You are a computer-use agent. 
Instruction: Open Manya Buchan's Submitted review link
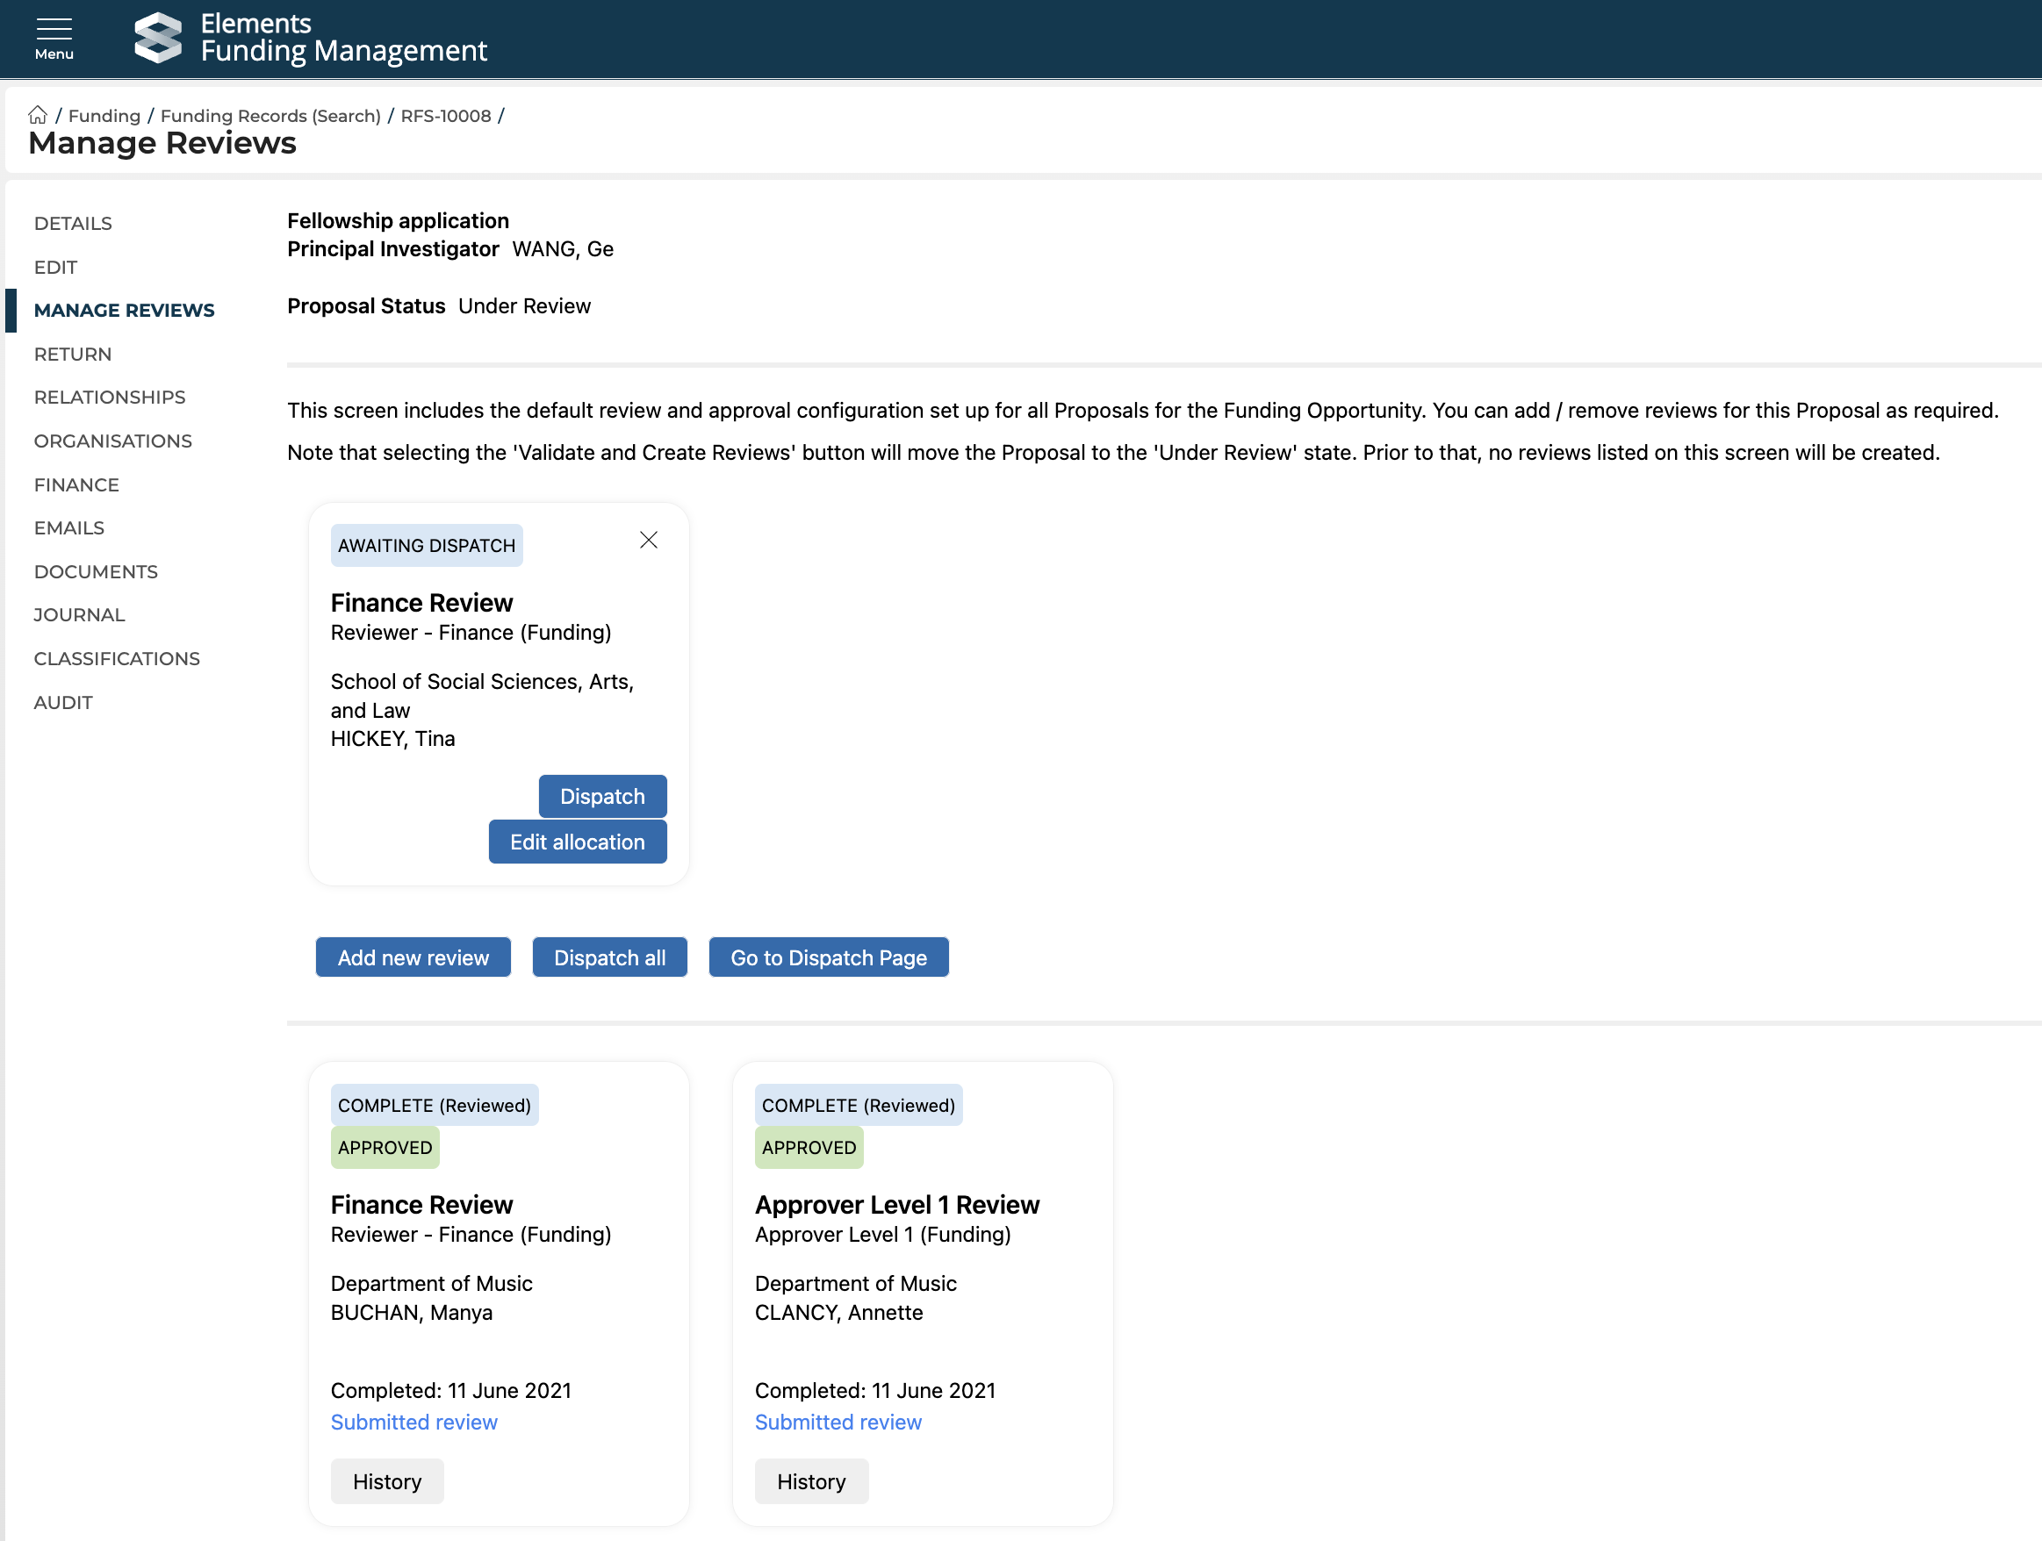tap(413, 1422)
